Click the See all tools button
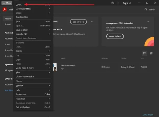159x117 pixels. click(x=78, y=22)
